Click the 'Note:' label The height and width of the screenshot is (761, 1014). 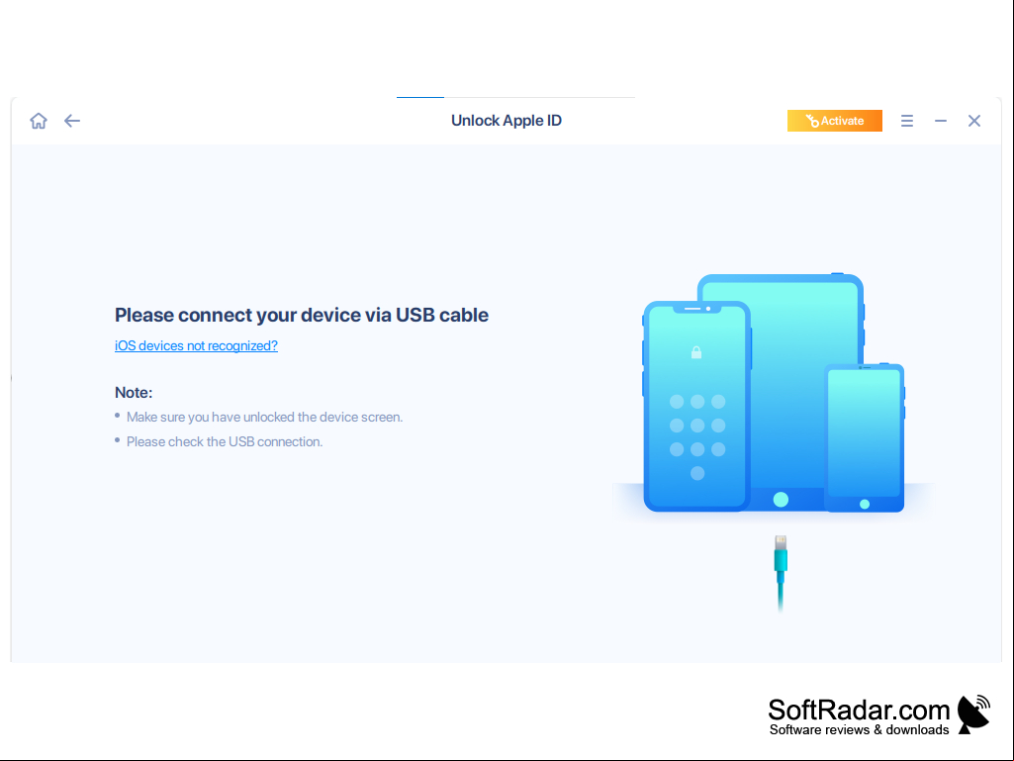134,393
